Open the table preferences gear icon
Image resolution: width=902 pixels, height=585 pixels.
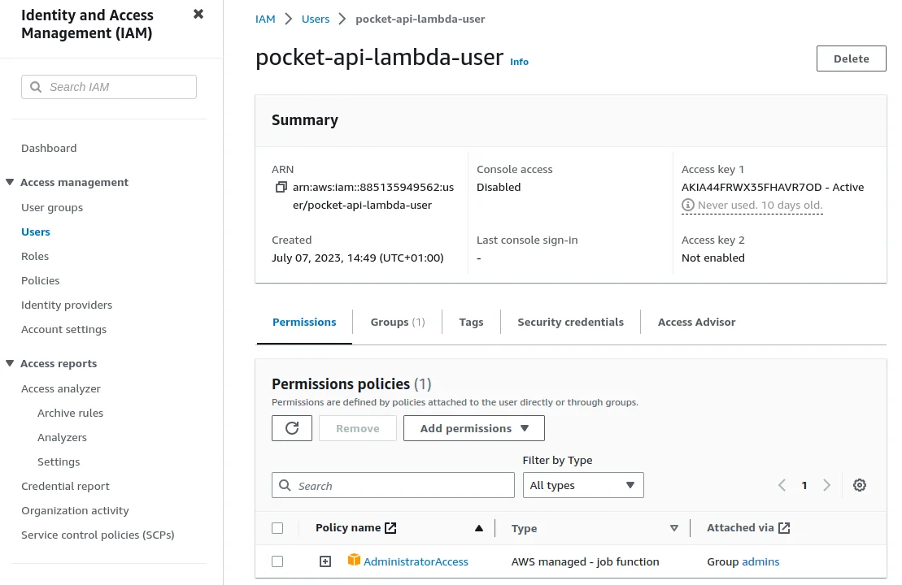click(x=860, y=485)
